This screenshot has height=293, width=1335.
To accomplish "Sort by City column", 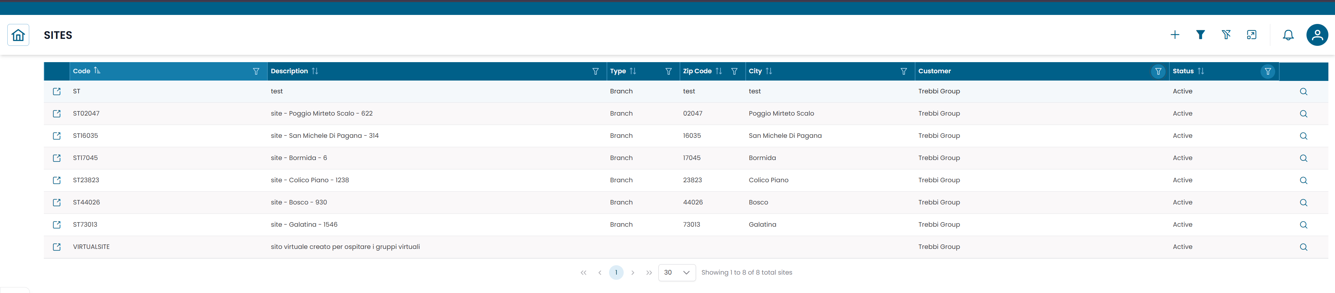I will [769, 71].
